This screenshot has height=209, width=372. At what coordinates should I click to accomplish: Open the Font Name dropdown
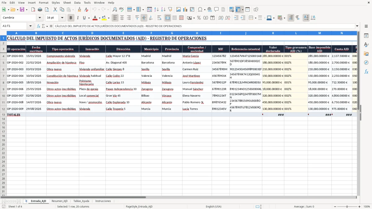(x=40, y=18)
